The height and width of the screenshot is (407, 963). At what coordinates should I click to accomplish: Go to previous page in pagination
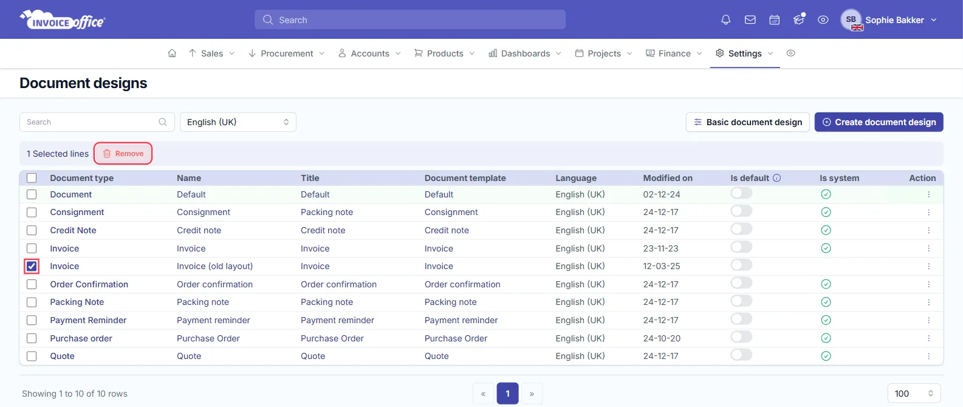coord(483,394)
